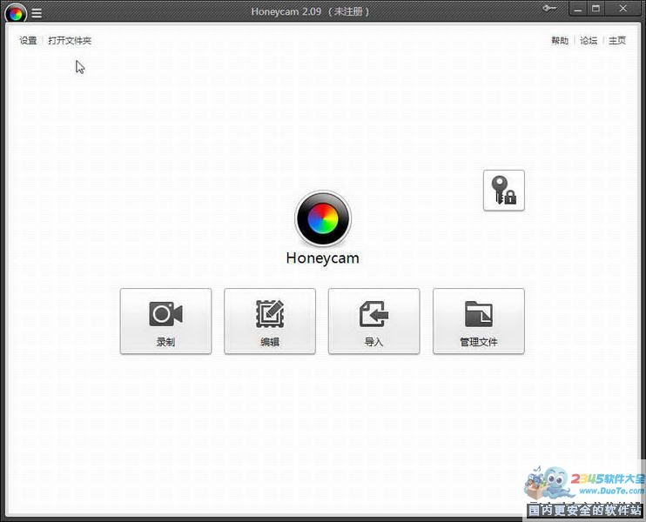
Task: Import a file with 导入 button
Action: pyautogui.click(x=374, y=321)
